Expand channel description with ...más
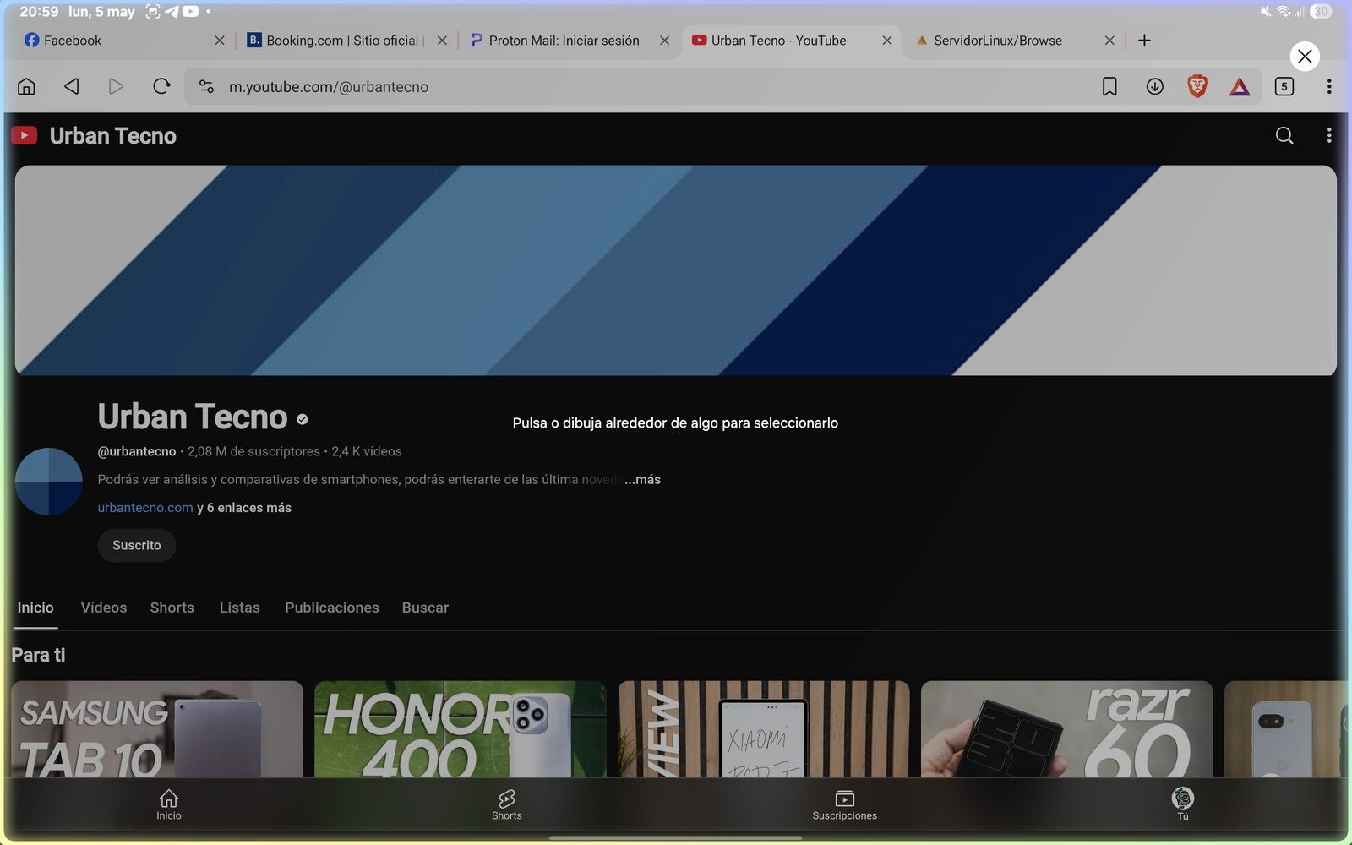 (643, 479)
